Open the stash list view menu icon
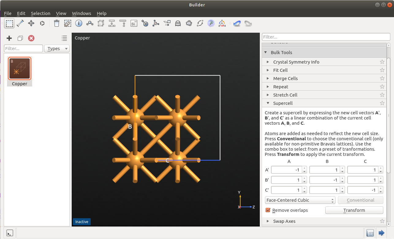394x239 pixels. tap(64, 38)
